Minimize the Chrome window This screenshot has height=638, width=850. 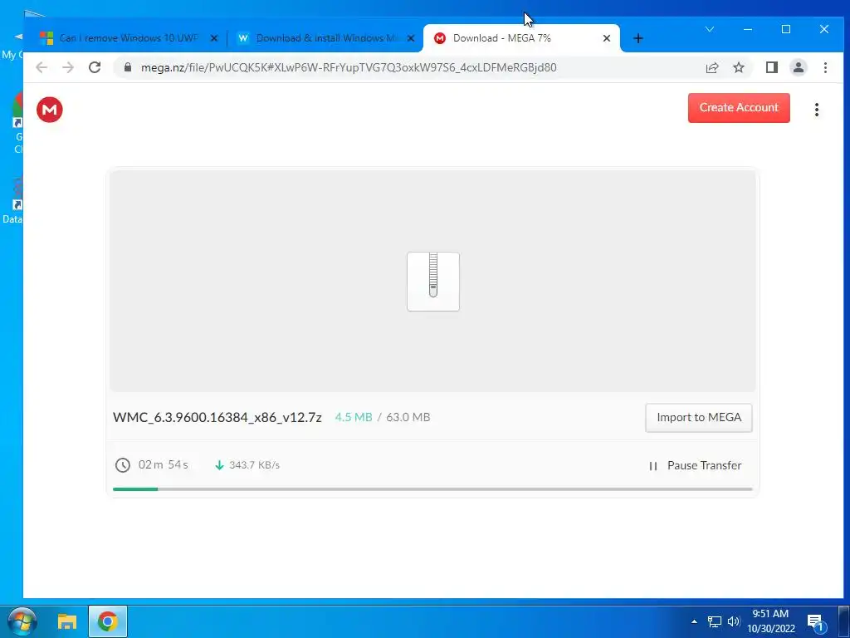pyautogui.click(x=748, y=29)
